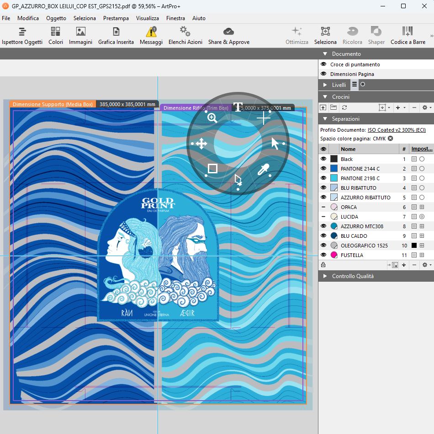Click the Shaper tool
This screenshot has height=434, width=434.
tap(376, 36)
